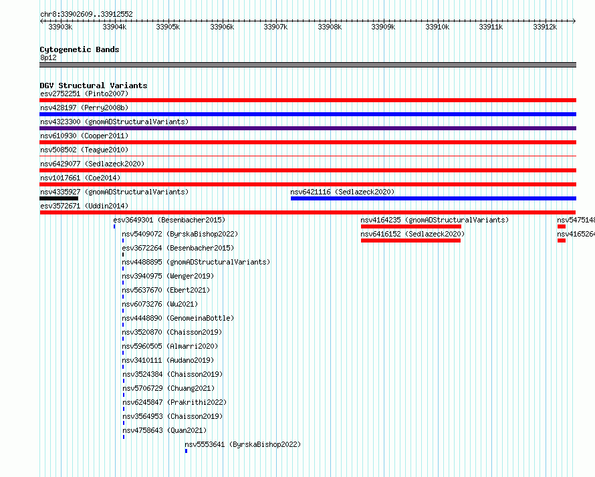The width and height of the screenshot is (595, 477).
Task: Click nsv4488895 gnomADStructuralVariants label
Action: [196, 262]
